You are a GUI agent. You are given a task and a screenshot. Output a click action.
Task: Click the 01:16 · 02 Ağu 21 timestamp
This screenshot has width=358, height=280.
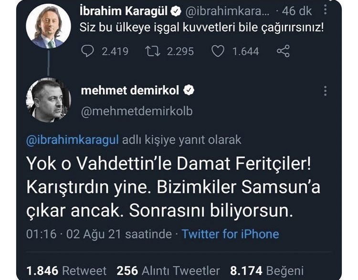tap(100, 234)
